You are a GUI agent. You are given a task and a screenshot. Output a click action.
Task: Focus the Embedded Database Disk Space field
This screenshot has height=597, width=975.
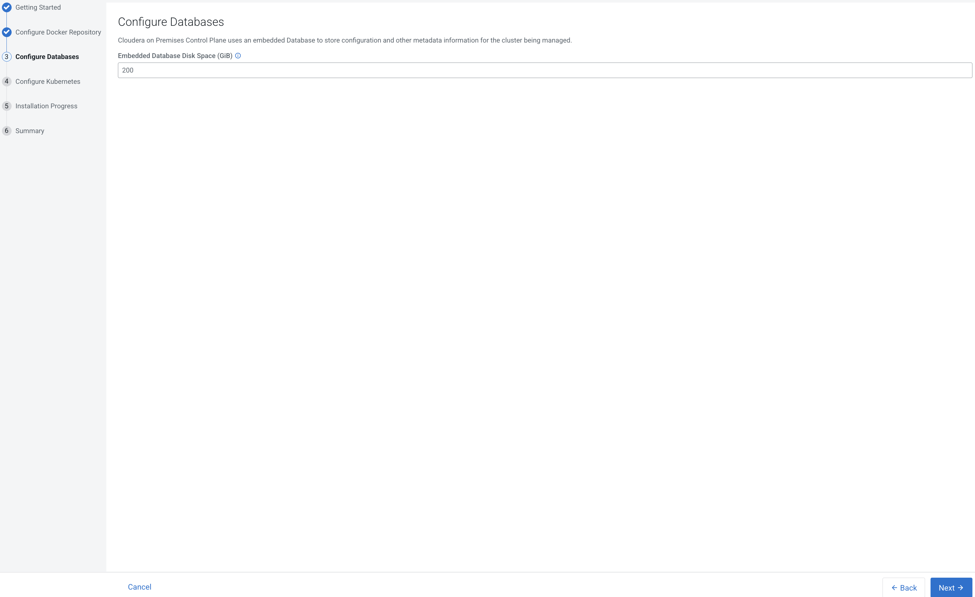545,70
